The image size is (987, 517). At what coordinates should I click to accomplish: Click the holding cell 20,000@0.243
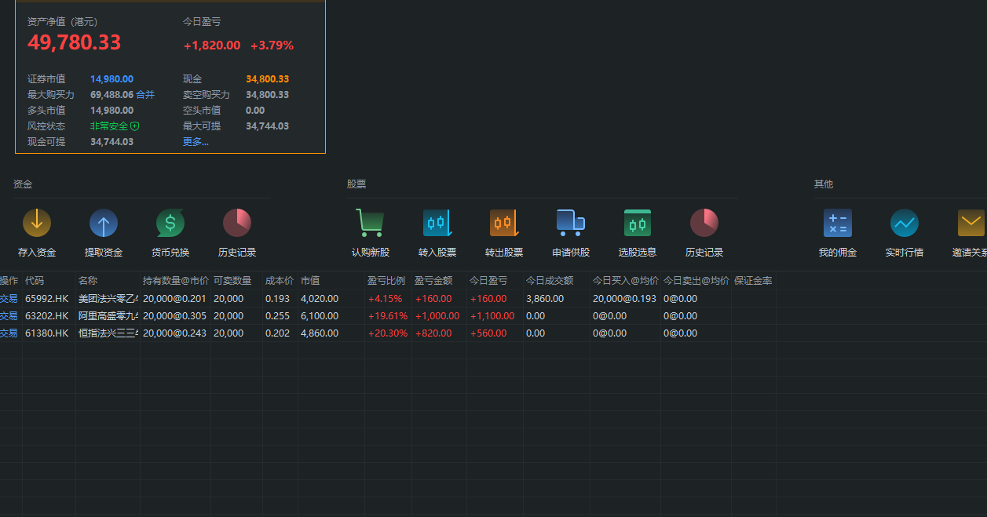pyautogui.click(x=174, y=333)
